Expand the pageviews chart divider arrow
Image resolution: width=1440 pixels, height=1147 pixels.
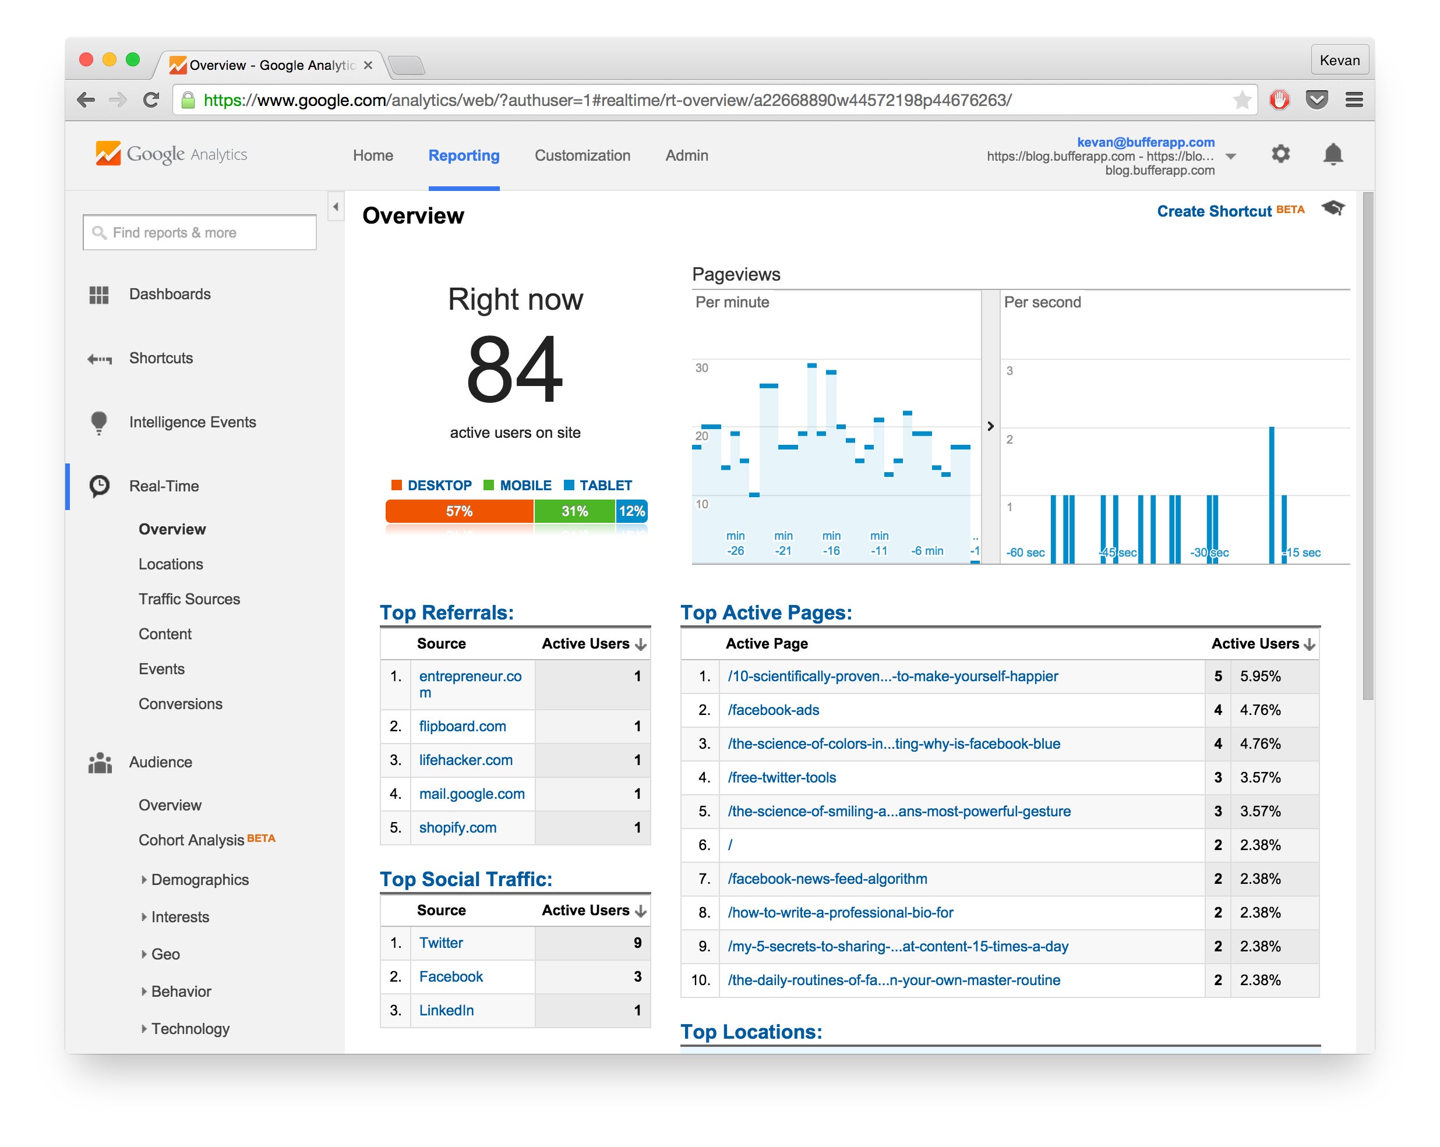[x=990, y=426]
